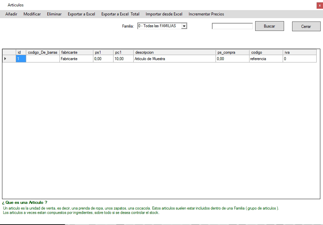
Task: Click the Cerrar button
Action: 306,27
